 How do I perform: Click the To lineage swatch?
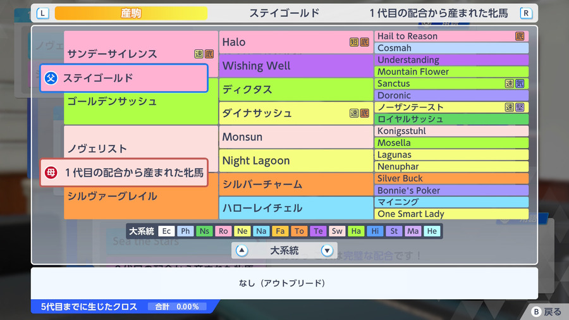click(299, 231)
